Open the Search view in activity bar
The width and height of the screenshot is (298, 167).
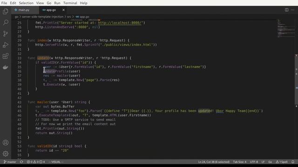click(6, 23)
